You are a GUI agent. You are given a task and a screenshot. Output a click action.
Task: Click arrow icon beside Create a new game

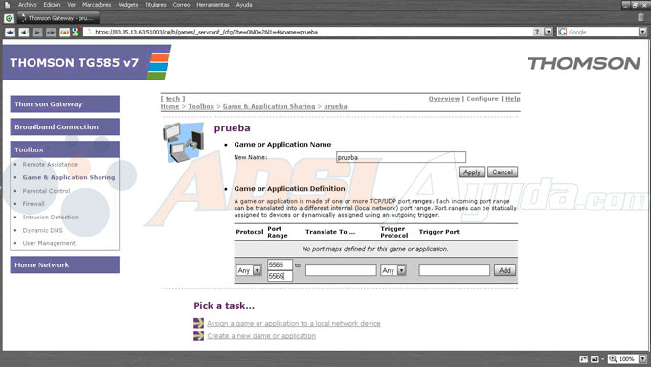[x=198, y=335]
